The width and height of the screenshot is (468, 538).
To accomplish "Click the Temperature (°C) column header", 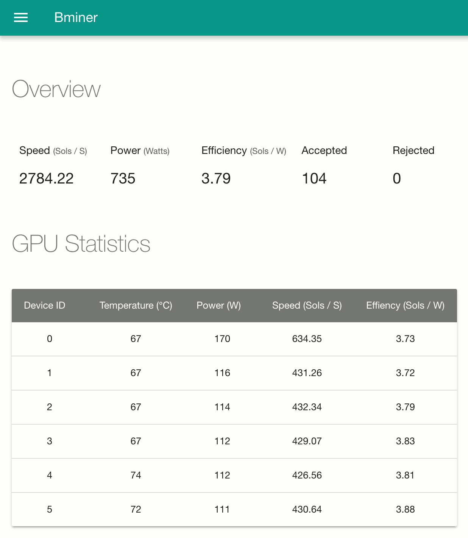I will (x=136, y=306).
